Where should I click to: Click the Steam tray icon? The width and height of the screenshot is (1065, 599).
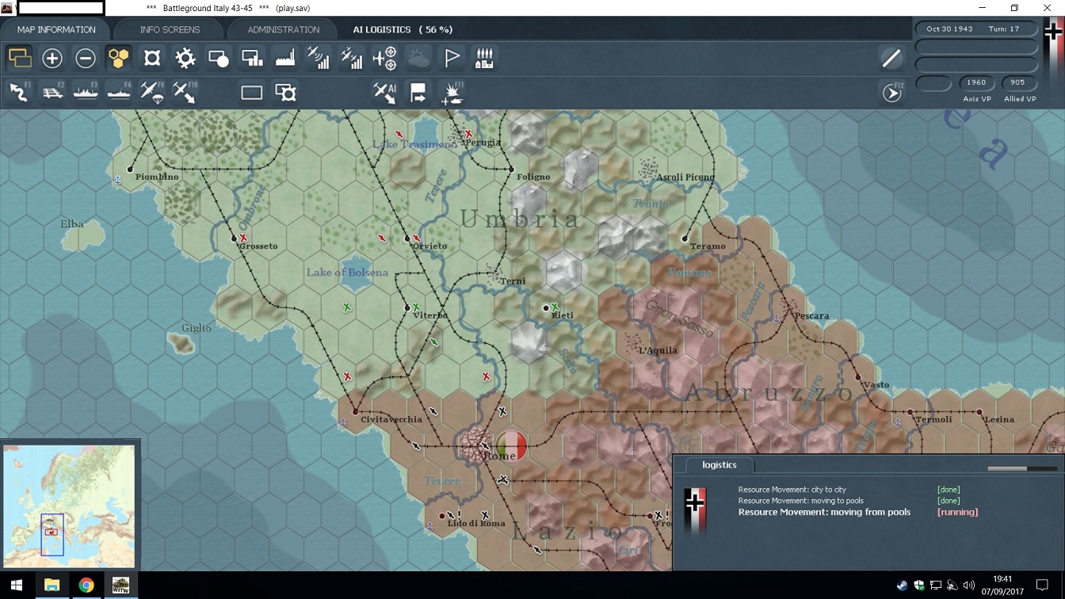click(x=902, y=586)
